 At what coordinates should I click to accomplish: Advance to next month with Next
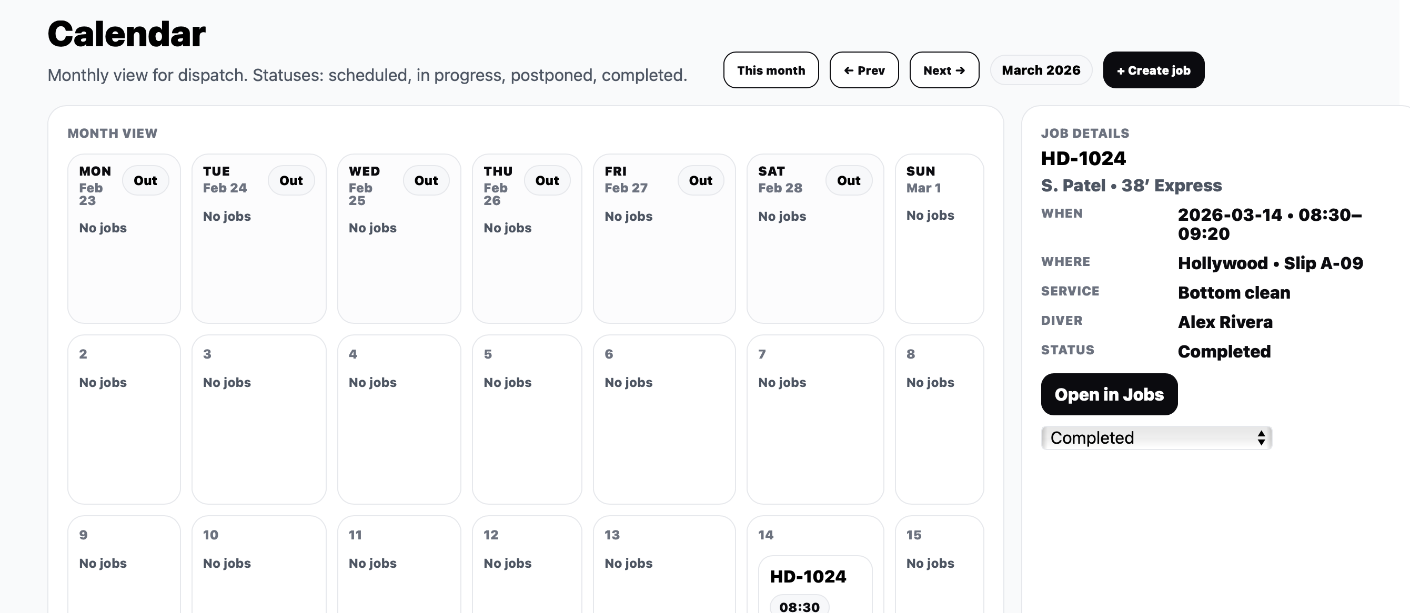pyautogui.click(x=944, y=70)
